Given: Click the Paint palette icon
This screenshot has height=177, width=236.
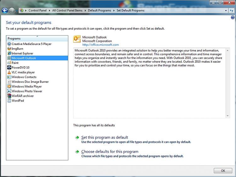Looking at the screenshot, I should (x=9, y=63).
